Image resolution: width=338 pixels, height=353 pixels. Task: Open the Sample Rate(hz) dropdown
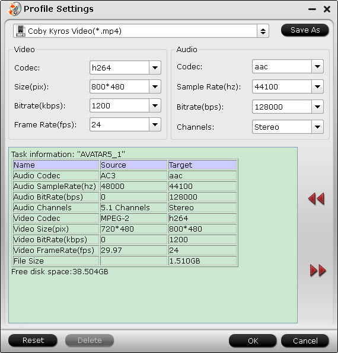(317, 86)
